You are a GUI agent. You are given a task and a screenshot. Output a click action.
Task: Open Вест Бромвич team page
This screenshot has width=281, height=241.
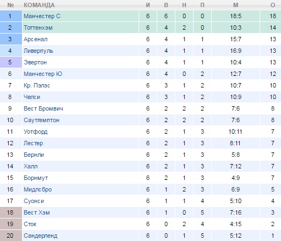click(x=43, y=108)
